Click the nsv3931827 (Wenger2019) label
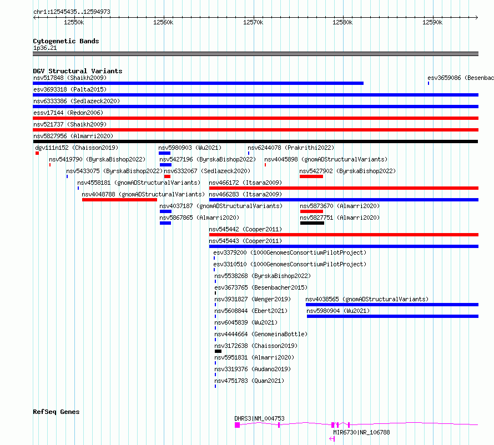Image resolution: width=494 pixels, height=445 pixels. pos(253,299)
